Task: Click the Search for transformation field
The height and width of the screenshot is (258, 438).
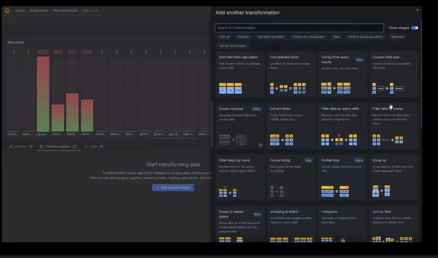Action: (x=298, y=28)
